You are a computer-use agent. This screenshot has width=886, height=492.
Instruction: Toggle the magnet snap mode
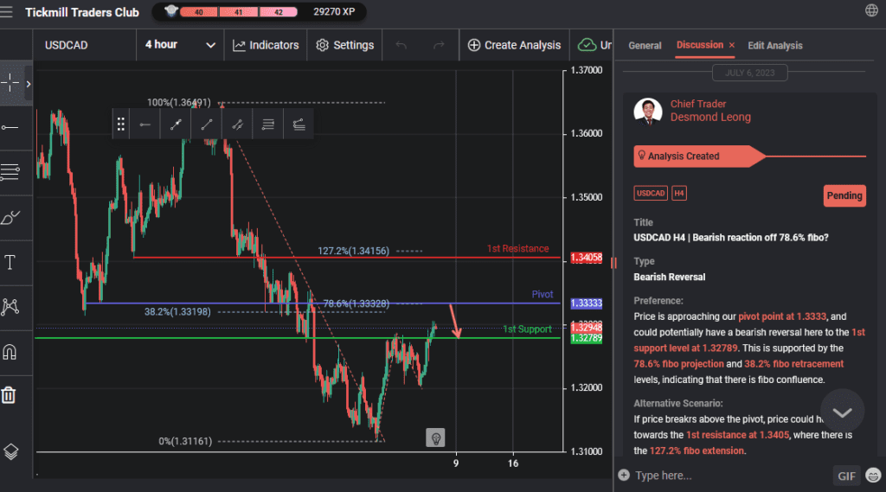point(10,352)
